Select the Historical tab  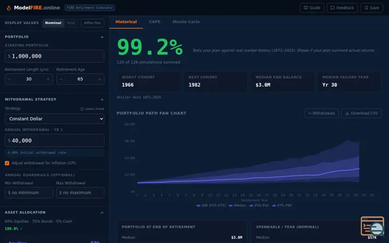(x=126, y=22)
